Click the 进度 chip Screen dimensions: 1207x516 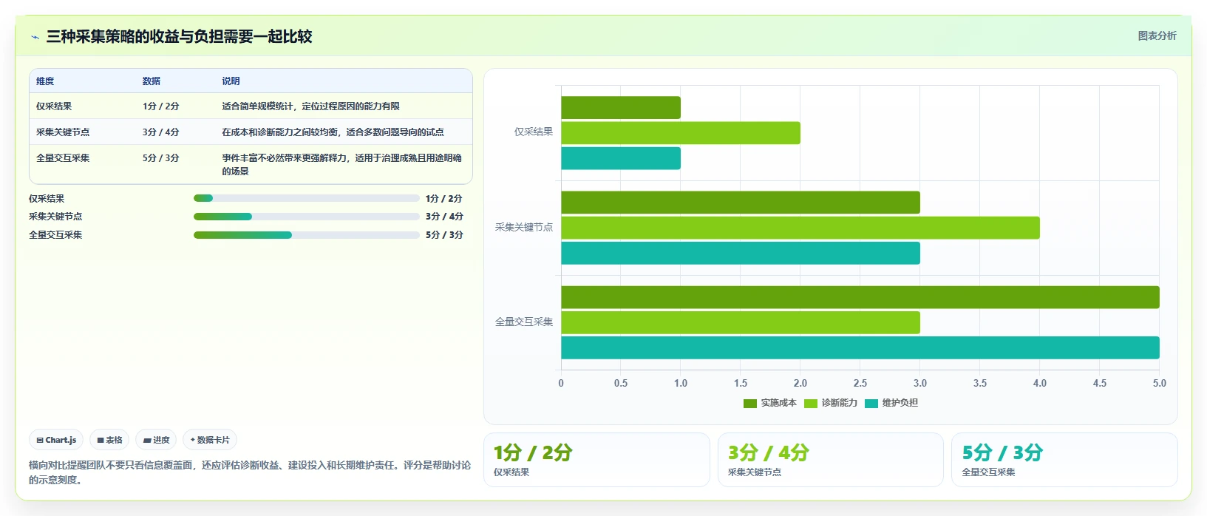tap(156, 440)
